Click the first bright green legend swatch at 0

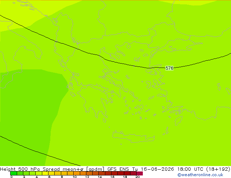[13, 173]
